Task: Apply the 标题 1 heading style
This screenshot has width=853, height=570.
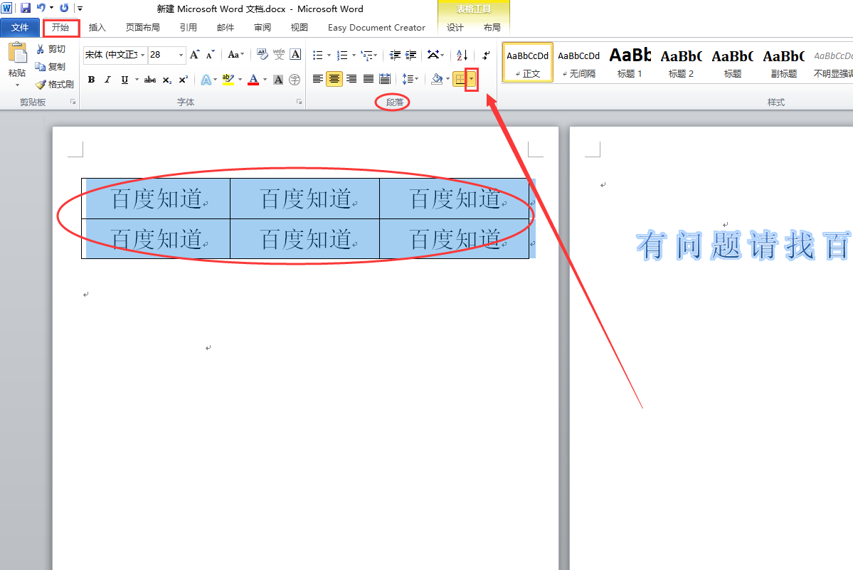Action: (x=630, y=63)
